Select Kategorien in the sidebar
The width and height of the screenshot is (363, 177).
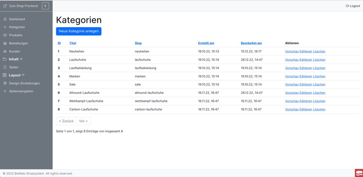coord(17,27)
